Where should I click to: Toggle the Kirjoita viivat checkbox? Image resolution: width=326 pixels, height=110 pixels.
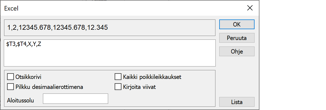[118, 87]
